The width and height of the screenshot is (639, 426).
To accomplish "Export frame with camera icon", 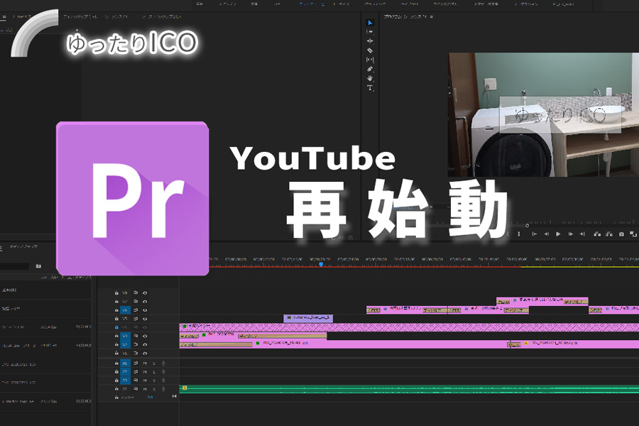I will [621, 234].
